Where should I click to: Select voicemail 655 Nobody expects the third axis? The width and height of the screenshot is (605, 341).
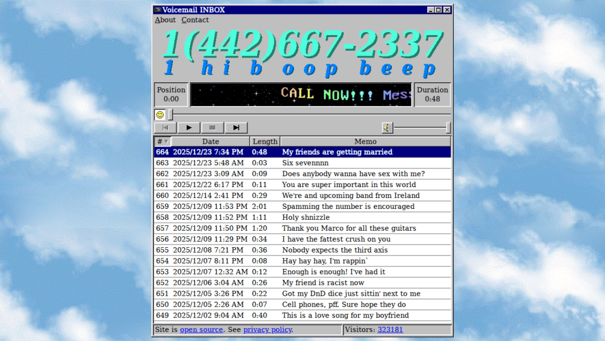302,250
